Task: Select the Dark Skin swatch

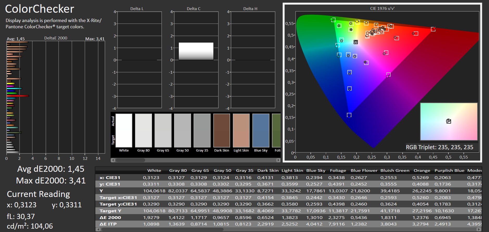Action: coord(221,131)
